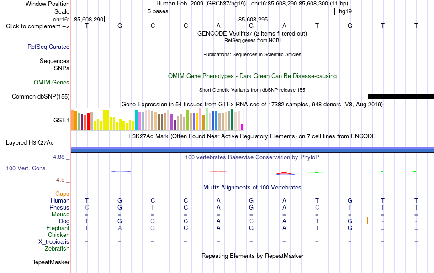Click the orange Gaps label
The height and width of the screenshot is (273, 434).
(x=62, y=194)
